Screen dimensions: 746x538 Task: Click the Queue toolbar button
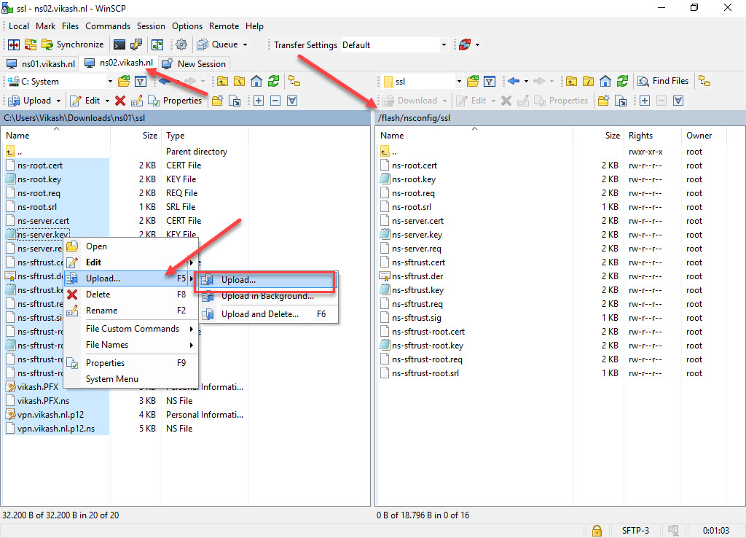coord(217,44)
